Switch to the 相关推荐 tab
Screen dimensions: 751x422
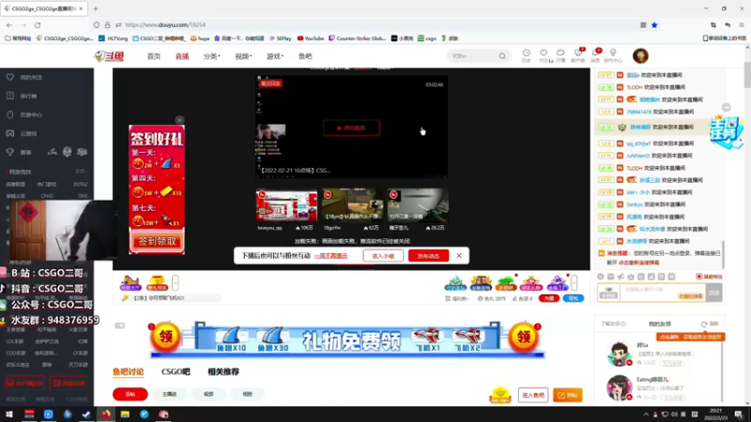click(223, 371)
